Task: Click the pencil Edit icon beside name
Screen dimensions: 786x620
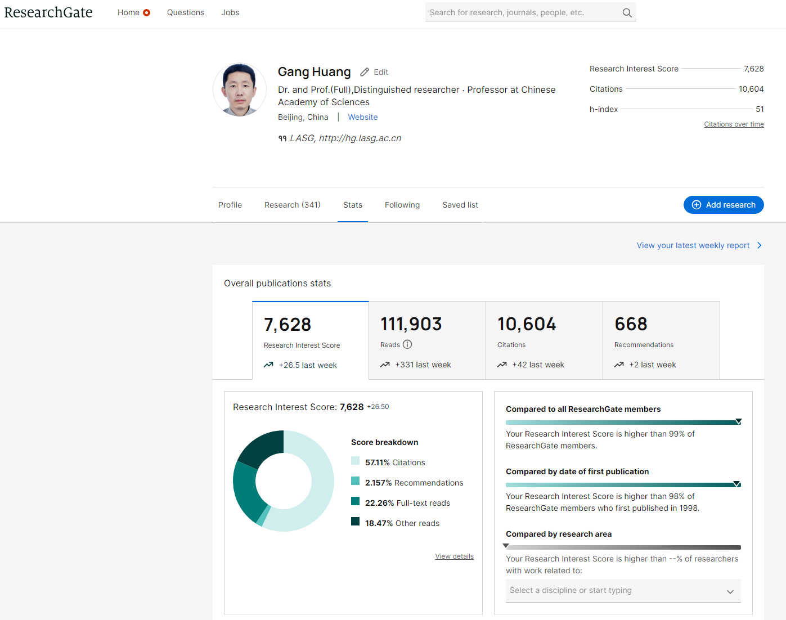Action: (365, 72)
